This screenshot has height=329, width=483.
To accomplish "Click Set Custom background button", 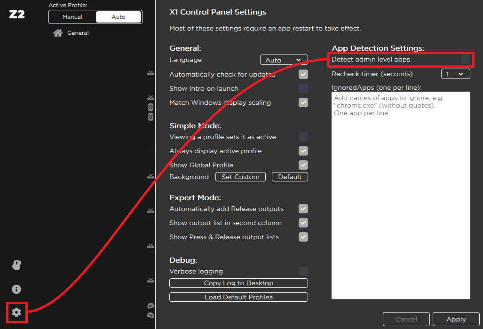I will [x=241, y=177].
